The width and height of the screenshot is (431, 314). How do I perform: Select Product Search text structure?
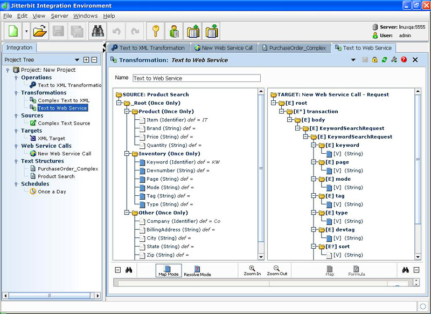click(x=56, y=176)
